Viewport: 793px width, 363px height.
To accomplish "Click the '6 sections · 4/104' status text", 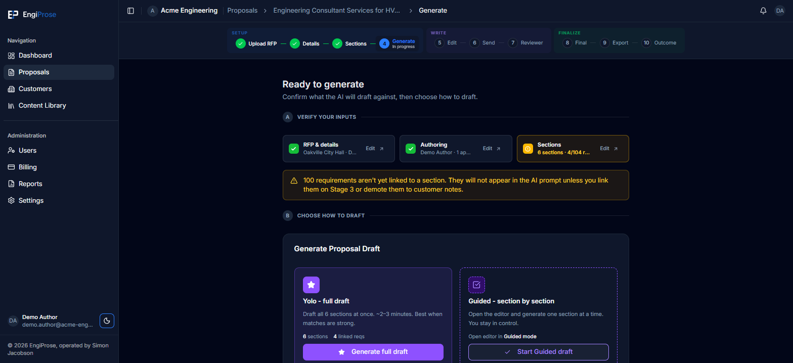I will point(563,152).
